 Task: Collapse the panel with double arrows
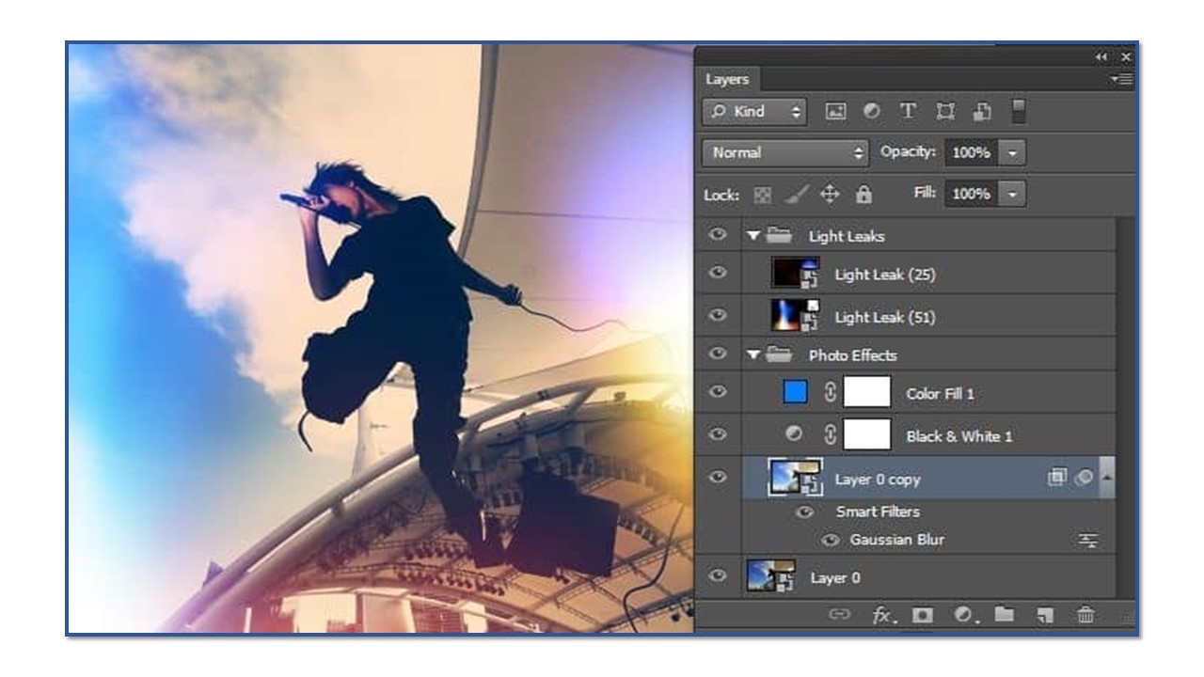(1101, 57)
